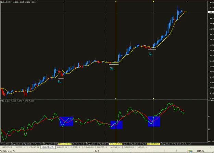Image resolution: width=214 pixels, height=153 pixels.
Task: Open the Big E profile selector
Action: click(97, 151)
